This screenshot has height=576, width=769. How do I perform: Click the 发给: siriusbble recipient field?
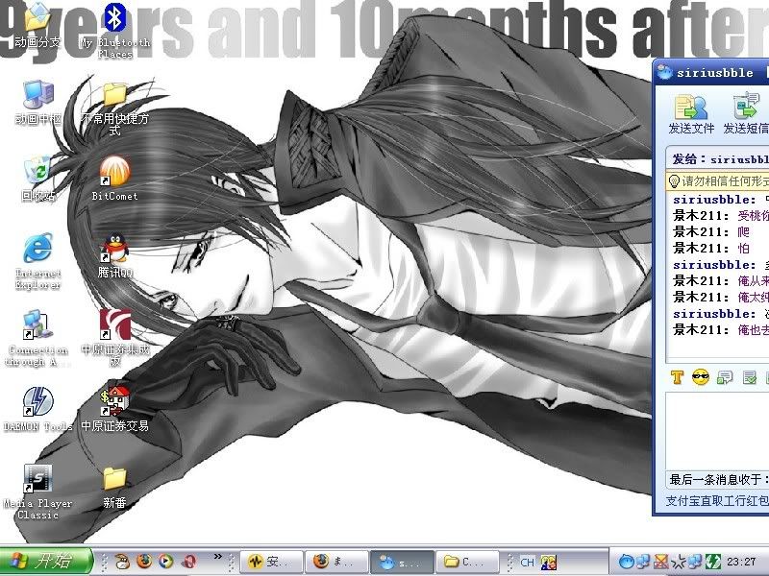click(x=718, y=159)
